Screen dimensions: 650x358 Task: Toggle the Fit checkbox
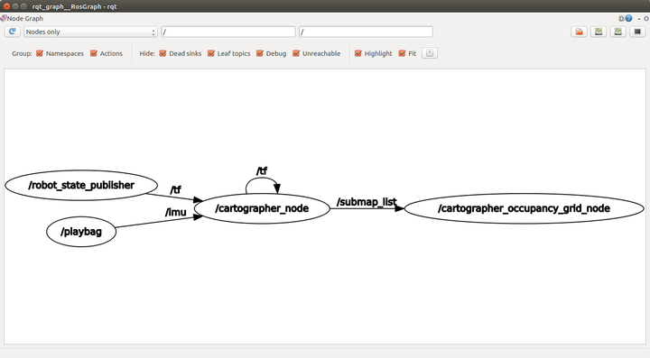[402, 53]
